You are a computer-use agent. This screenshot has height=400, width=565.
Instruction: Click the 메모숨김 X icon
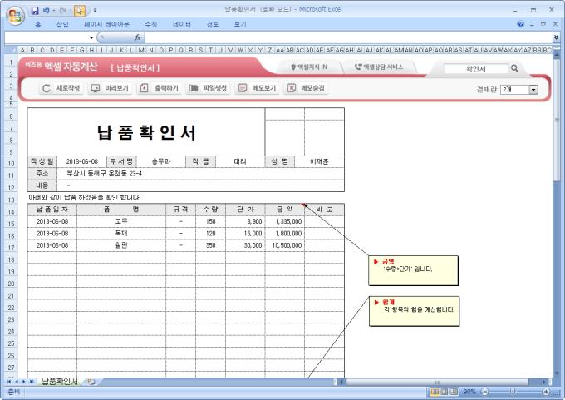click(292, 88)
